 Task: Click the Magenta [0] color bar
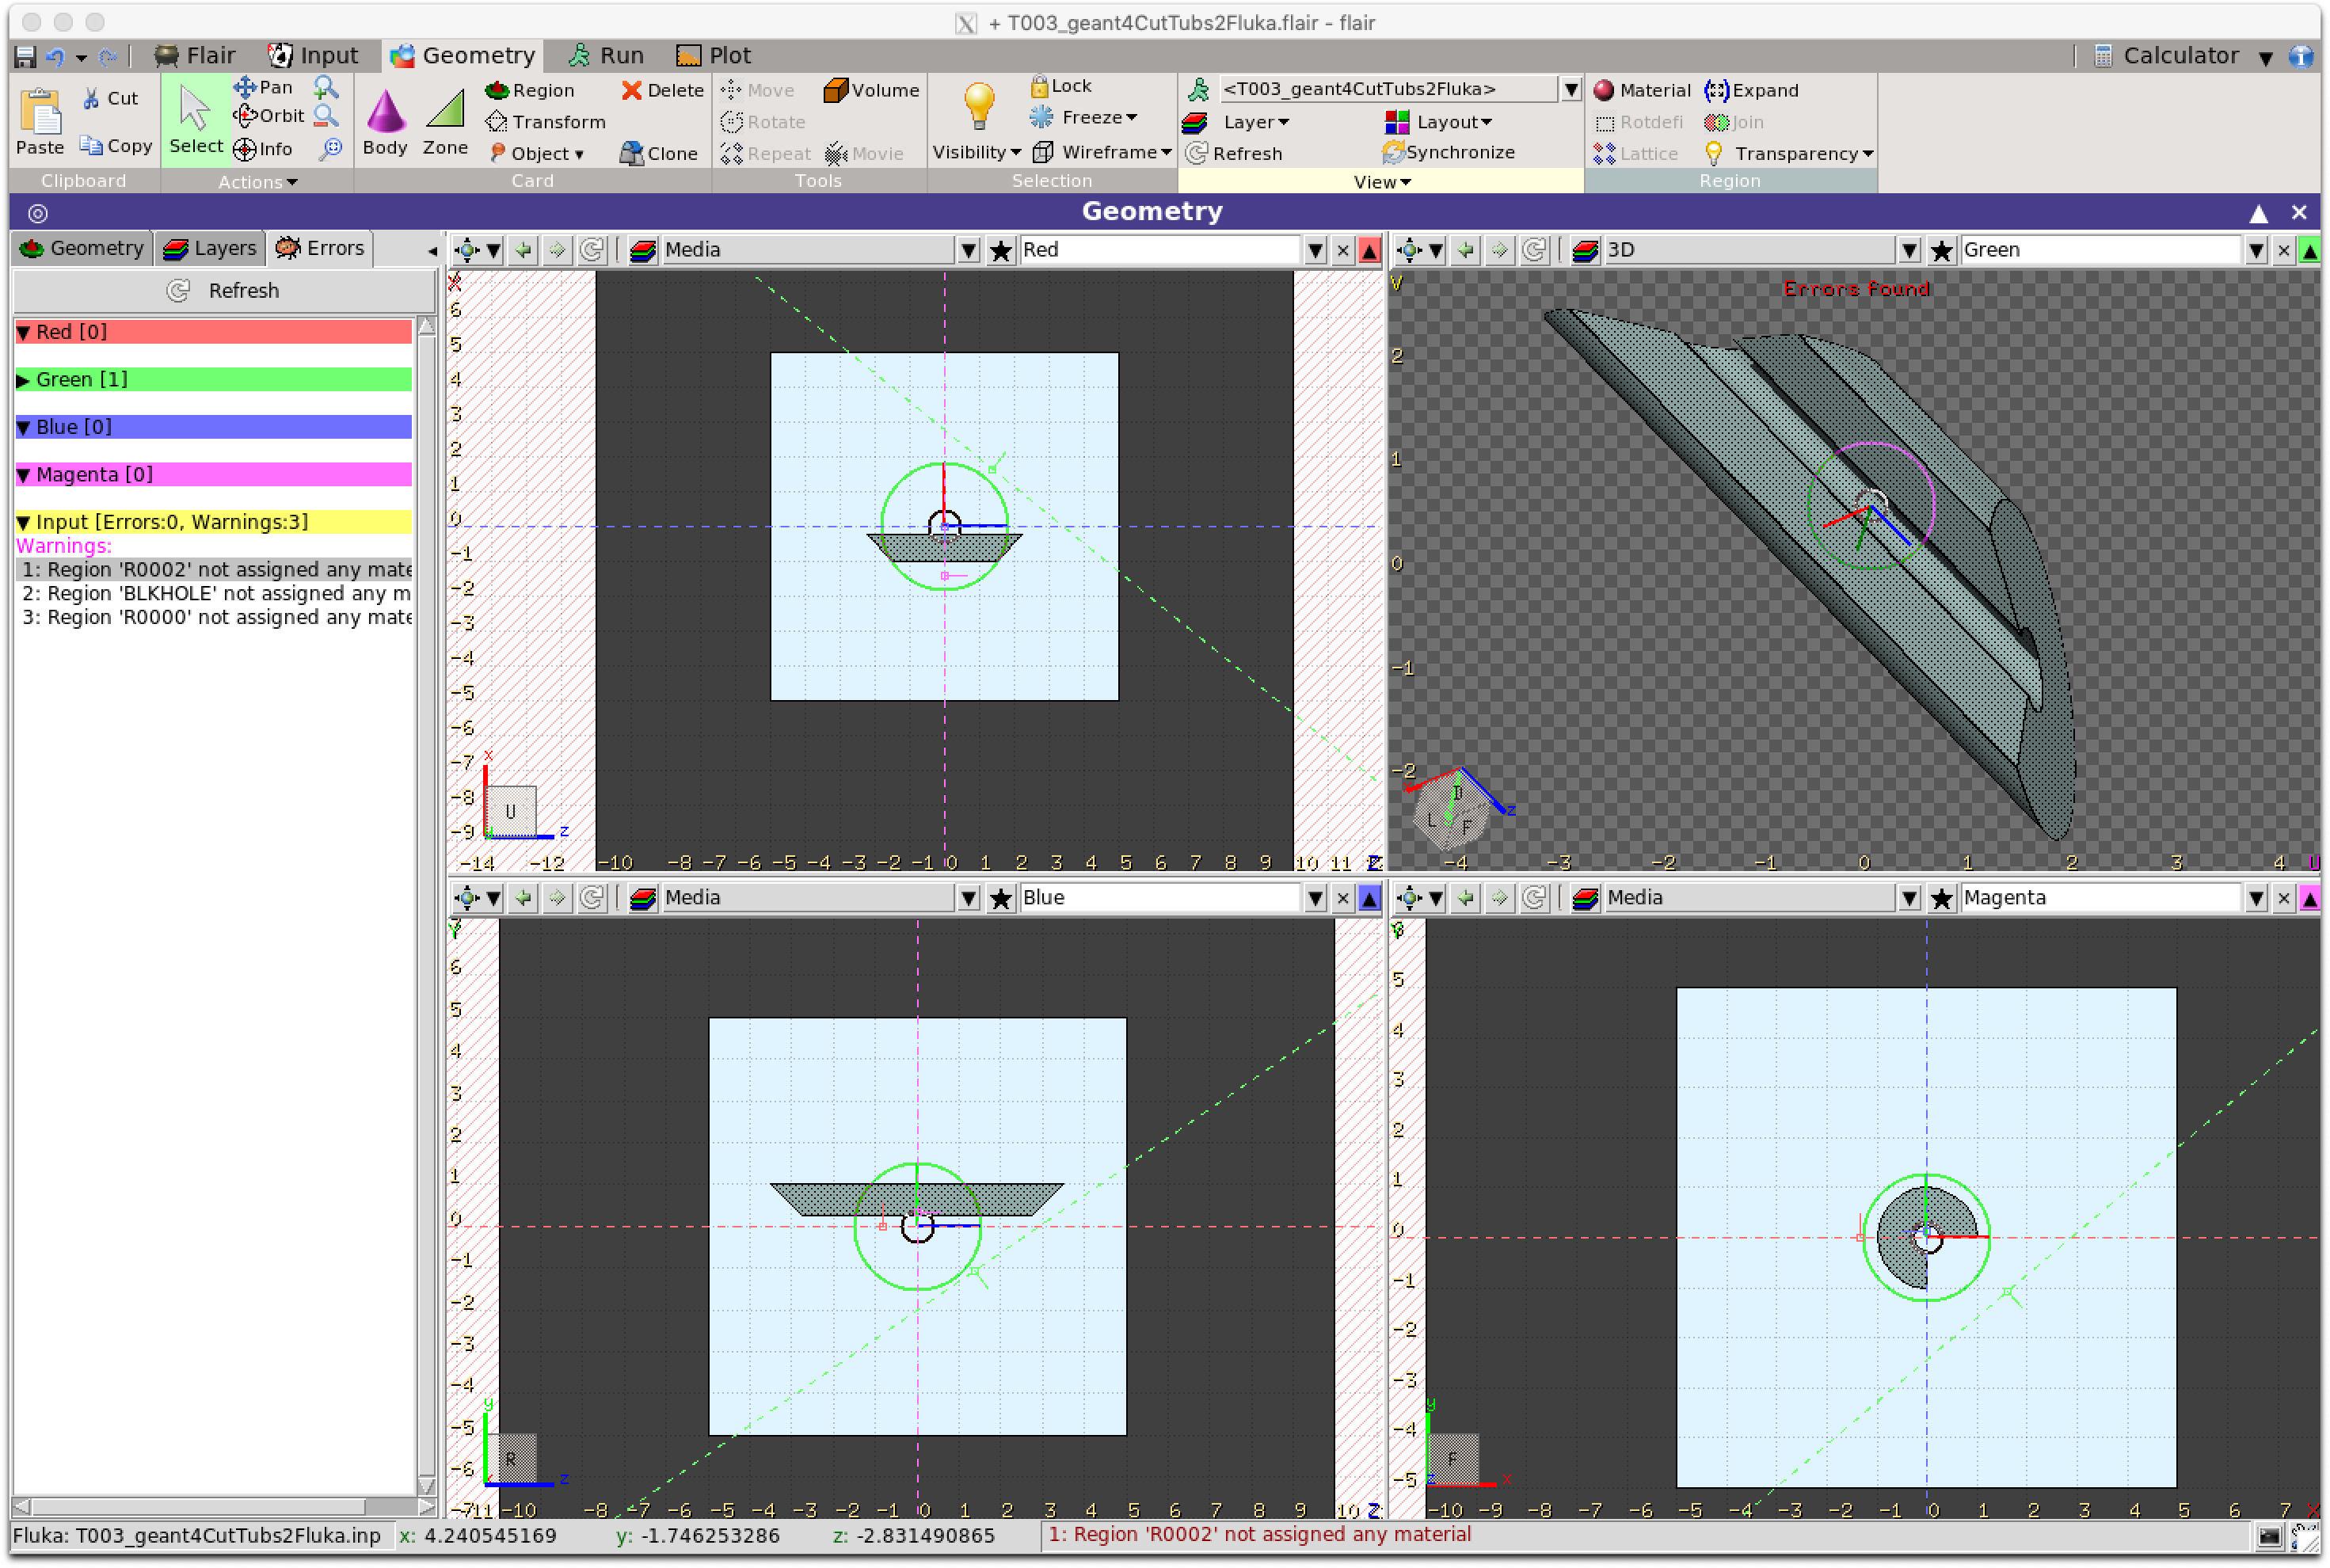(213, 474)
